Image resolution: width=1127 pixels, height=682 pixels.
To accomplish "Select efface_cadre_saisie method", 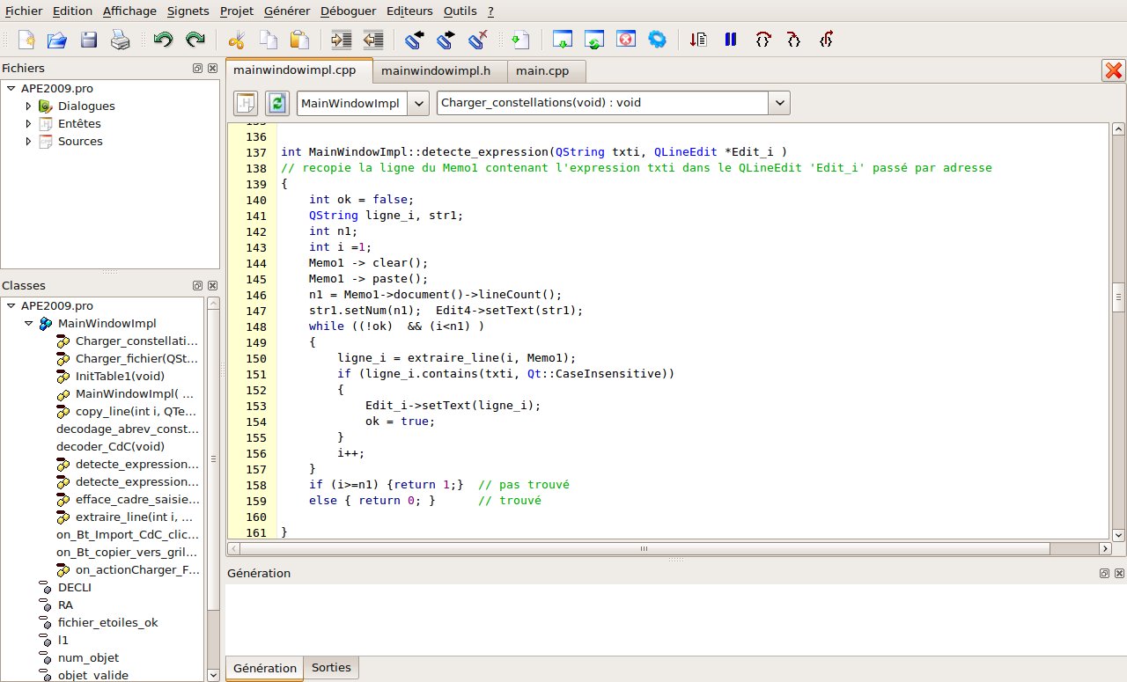I will click(136, 499).
